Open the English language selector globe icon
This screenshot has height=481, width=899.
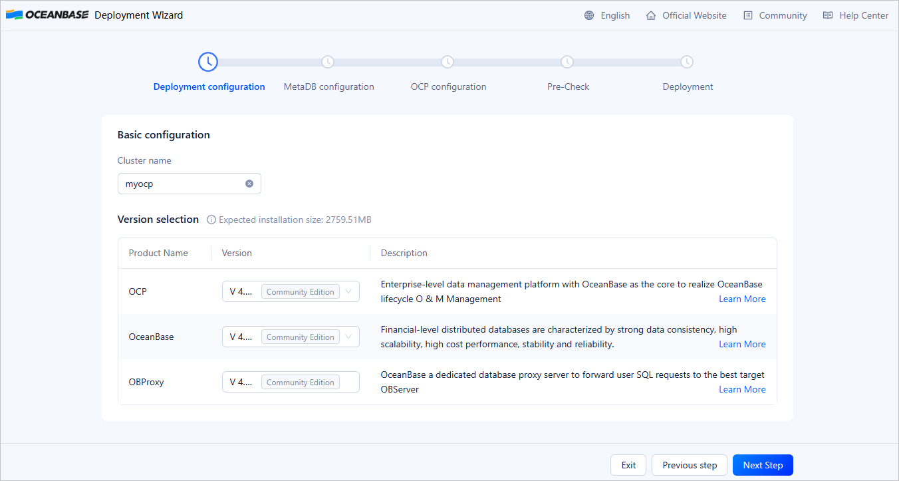588,15
